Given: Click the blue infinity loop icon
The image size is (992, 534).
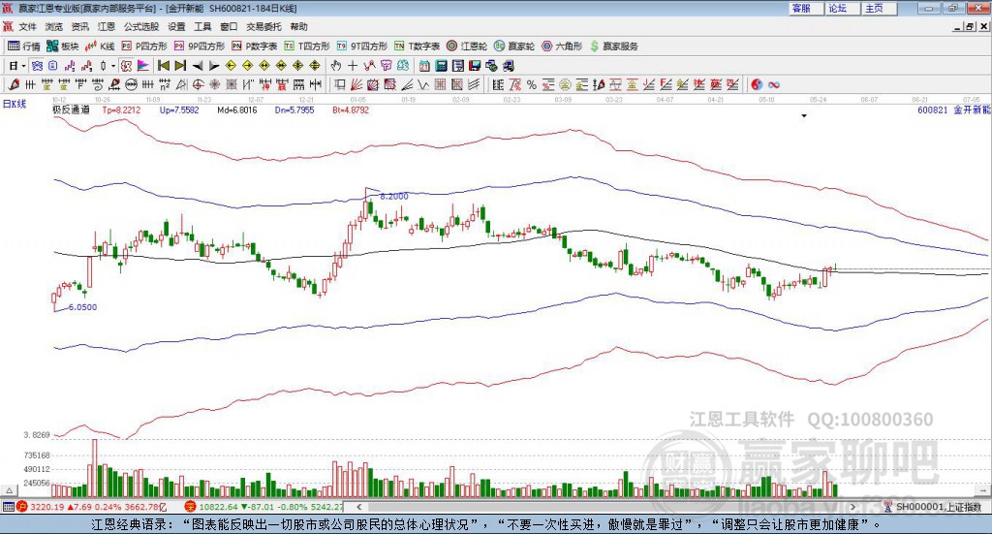Looking at the screenshot, I should [x=774, y=84].
